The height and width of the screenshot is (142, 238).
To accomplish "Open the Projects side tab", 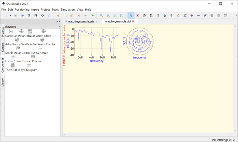I will (2, 32).
